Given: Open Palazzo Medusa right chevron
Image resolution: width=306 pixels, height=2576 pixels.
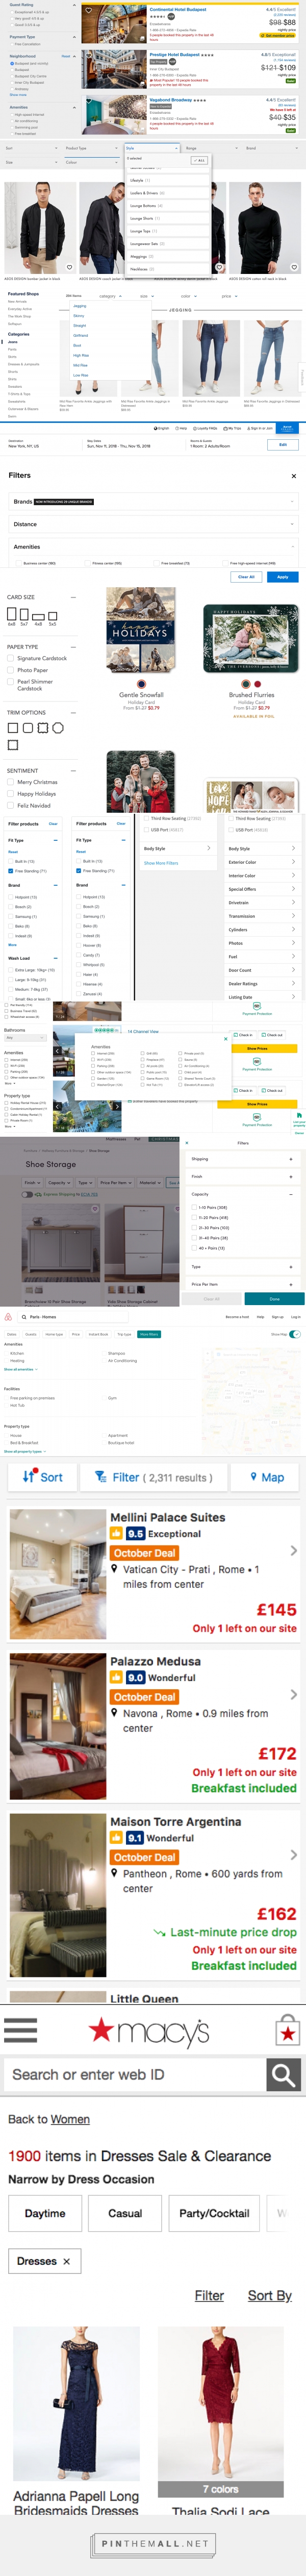Looking at the screenshot, I should pyautogui.click(x=293, y=1694).
